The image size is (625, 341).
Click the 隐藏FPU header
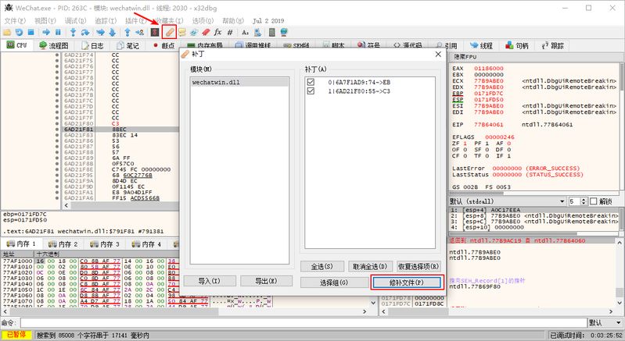tap(465, 57)
